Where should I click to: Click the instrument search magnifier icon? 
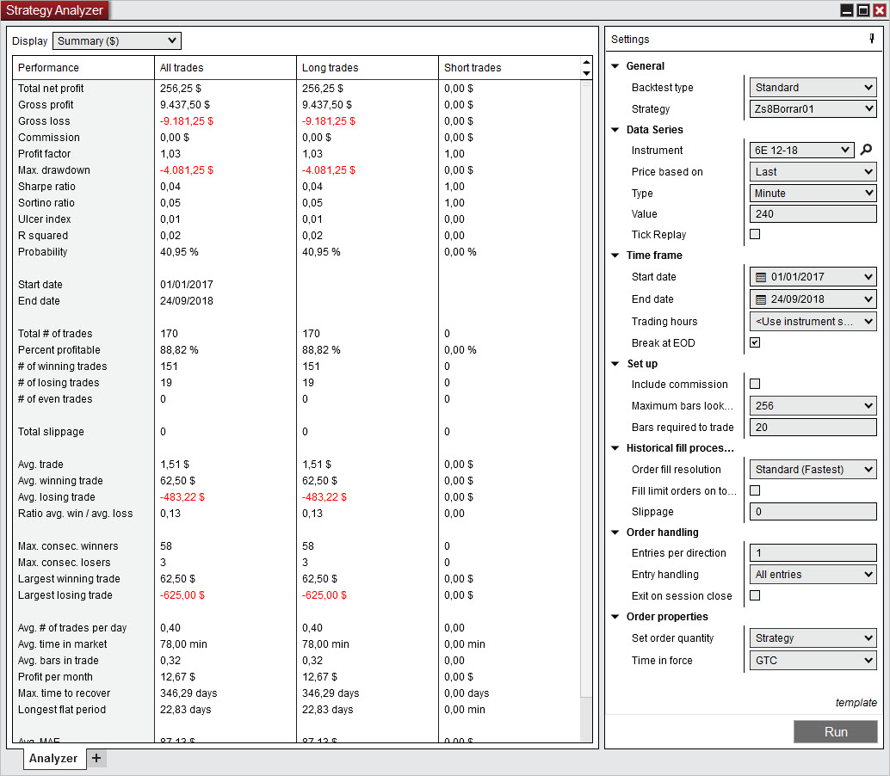(867, 150)
